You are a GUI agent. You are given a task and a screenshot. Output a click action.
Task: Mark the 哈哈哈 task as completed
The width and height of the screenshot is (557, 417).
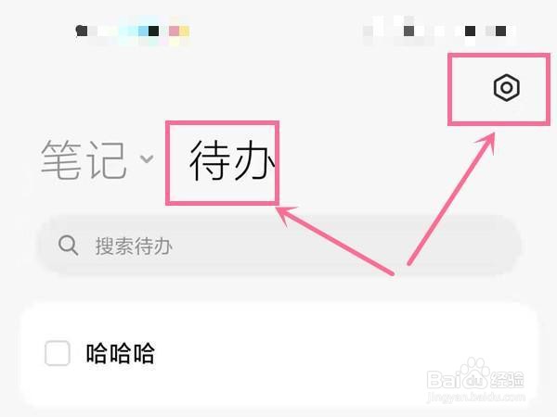point(58,353)
